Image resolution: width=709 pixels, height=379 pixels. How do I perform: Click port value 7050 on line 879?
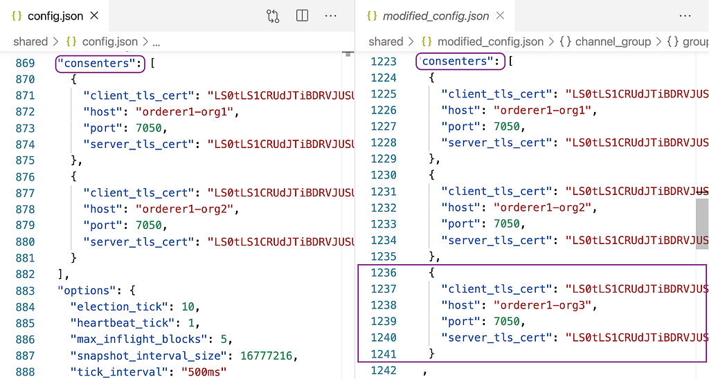[x=148, y=226]
